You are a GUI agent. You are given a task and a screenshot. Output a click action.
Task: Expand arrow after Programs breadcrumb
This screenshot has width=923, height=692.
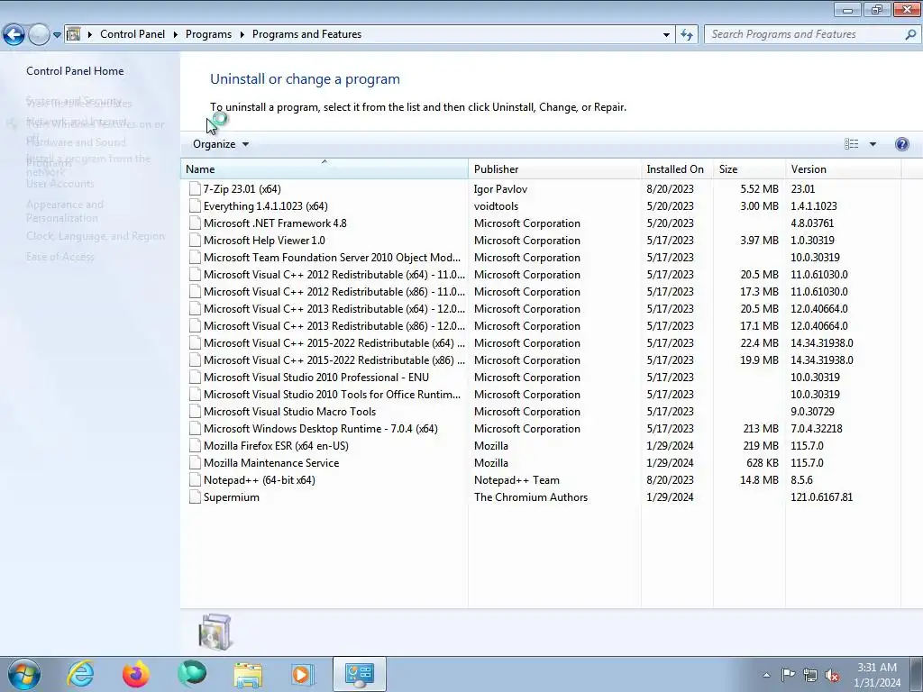[242, 35]
